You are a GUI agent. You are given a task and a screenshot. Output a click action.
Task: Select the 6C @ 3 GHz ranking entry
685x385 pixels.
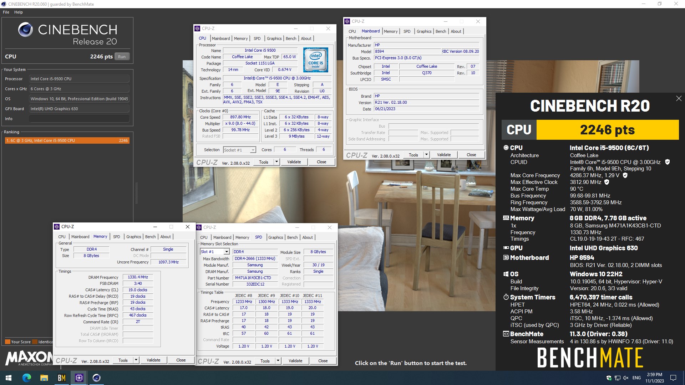coord(67,140)
